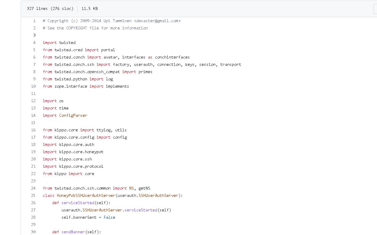Image resolution: width=377 pixels, height=235 pixels.
Task: Click the 'primes' import on line 8
Action: [x=145, y=72]
